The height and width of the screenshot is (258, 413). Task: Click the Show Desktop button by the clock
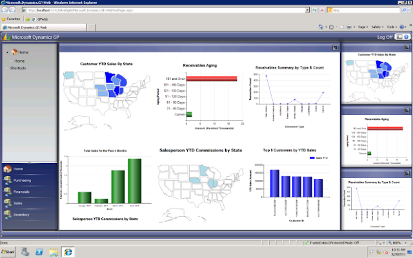pos(410,252)
